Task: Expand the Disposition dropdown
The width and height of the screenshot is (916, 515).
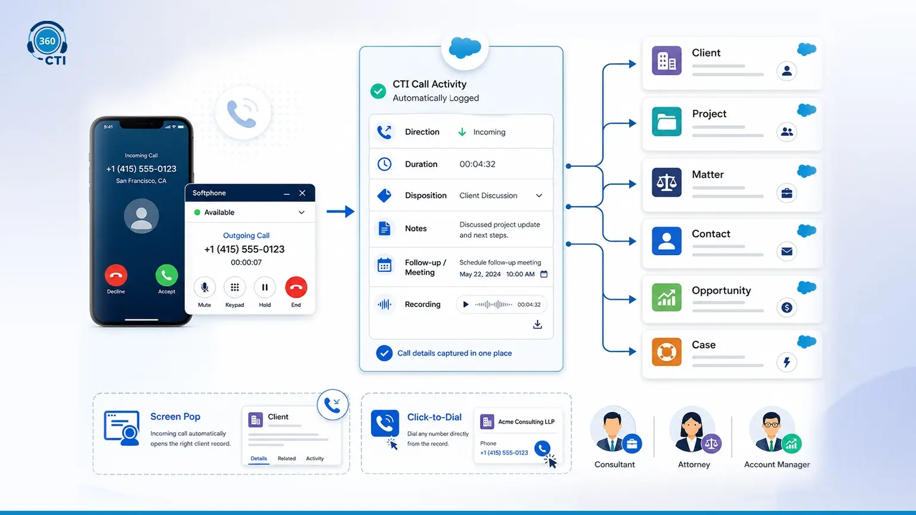Action: coord(539,196)
